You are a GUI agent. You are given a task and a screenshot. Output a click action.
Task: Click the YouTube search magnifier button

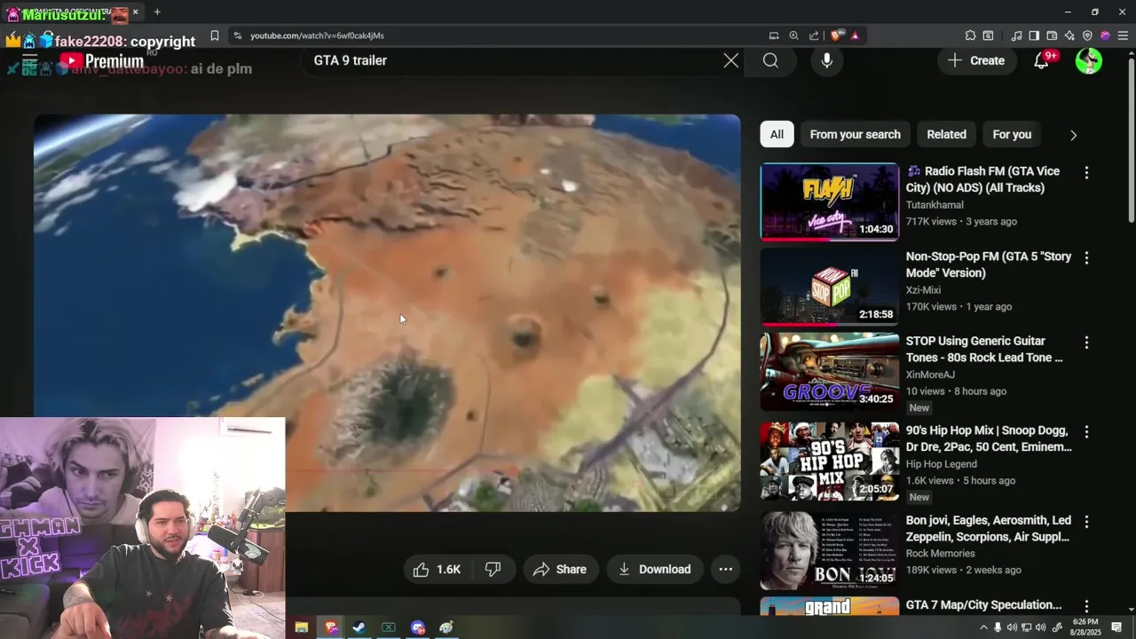tap(770, 60)
